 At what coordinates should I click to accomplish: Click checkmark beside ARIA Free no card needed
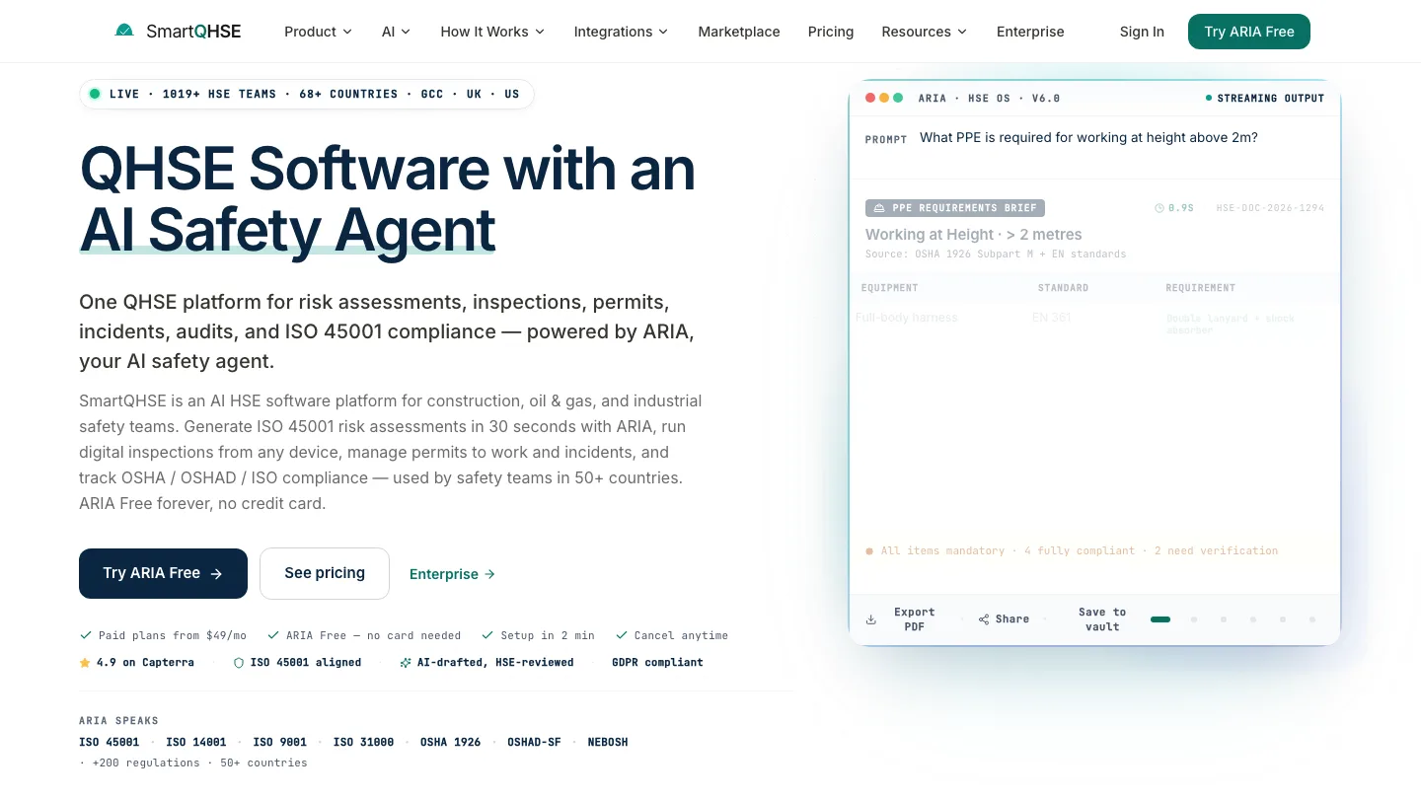pos(272,635)
